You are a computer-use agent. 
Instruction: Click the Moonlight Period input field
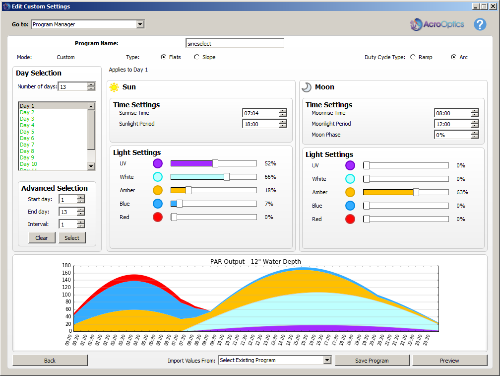click(x=453, y=124)
